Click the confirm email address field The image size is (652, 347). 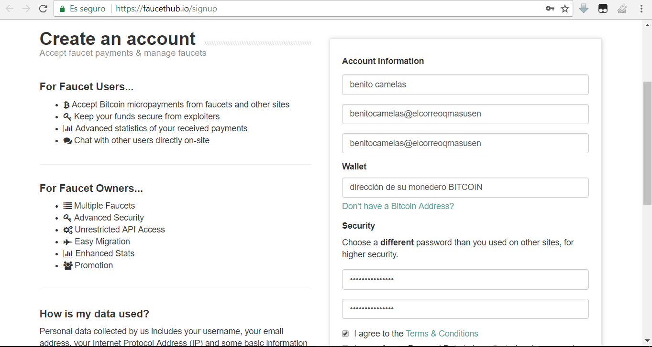point(465,143)
